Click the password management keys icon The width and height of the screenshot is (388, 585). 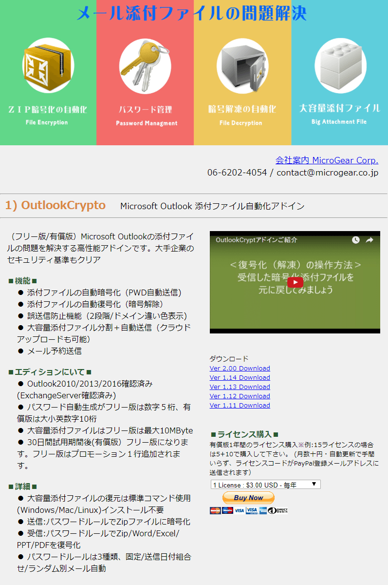coord(145,66)
